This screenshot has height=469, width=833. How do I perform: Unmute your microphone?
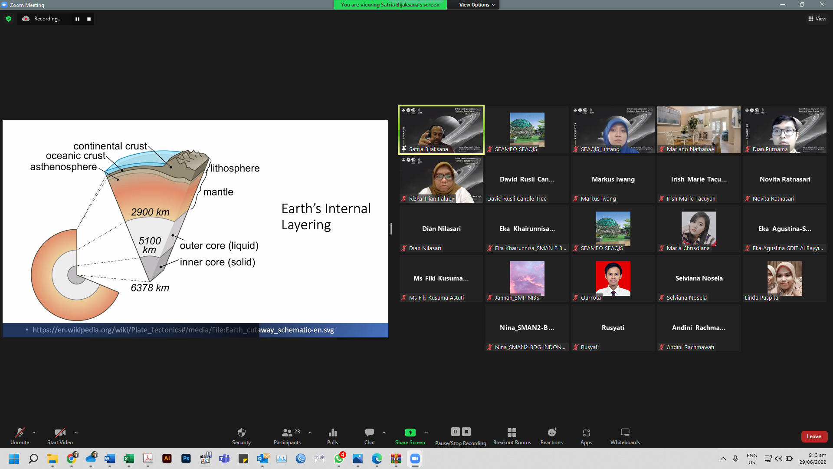(x=19, y=436)
